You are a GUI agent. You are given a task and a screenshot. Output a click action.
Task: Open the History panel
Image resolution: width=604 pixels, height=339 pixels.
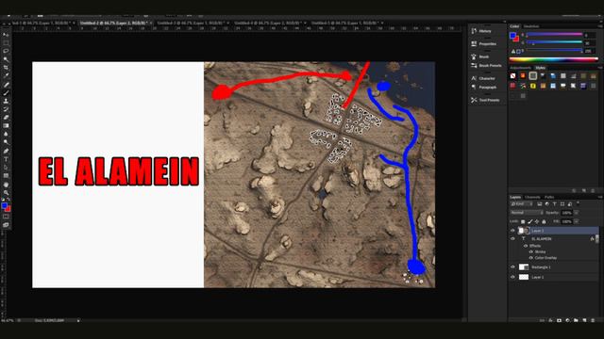point(481,31)
